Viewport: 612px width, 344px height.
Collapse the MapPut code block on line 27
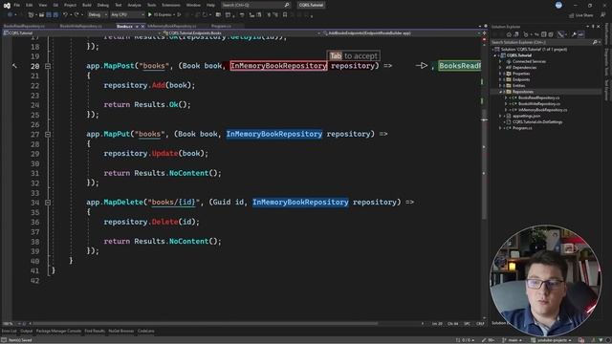tap(48, 134)
